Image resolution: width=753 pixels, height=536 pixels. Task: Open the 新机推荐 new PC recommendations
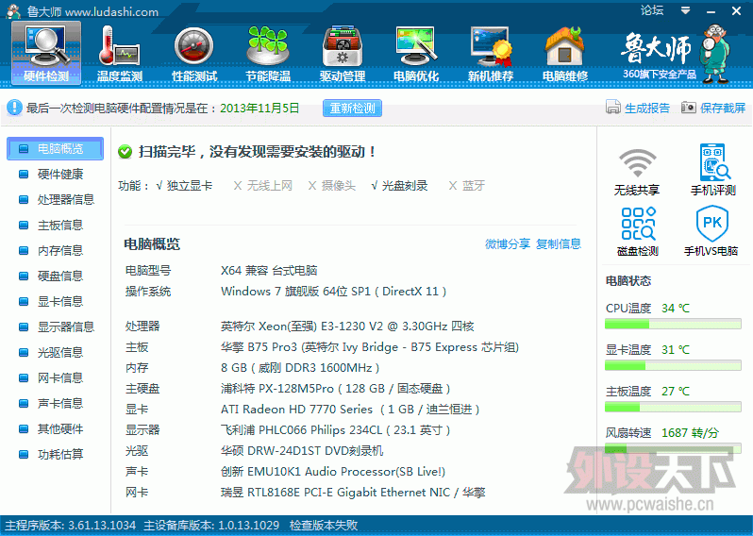point(491,53)
